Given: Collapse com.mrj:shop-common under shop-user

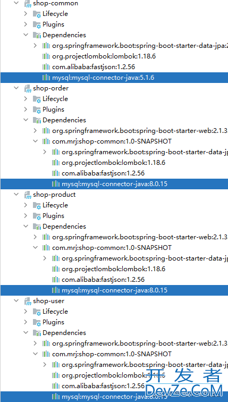Looking at the screenshot, I should (35, 354).
